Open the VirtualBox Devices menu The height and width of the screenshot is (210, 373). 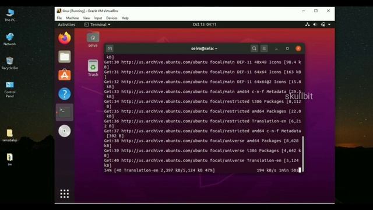tap(111, 18)
